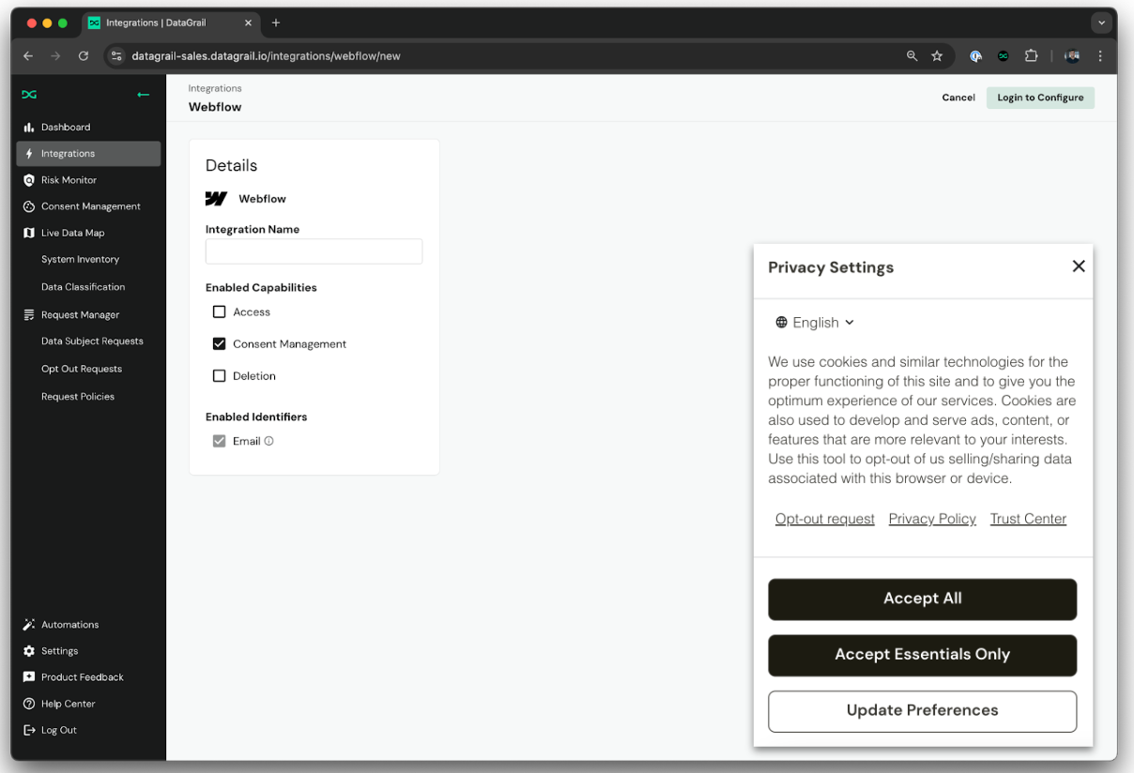Bookmark page with star icon

(x=937, y=56)
